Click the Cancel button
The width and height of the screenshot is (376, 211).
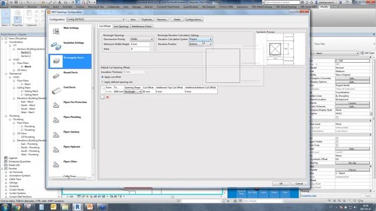coord(299,183)
